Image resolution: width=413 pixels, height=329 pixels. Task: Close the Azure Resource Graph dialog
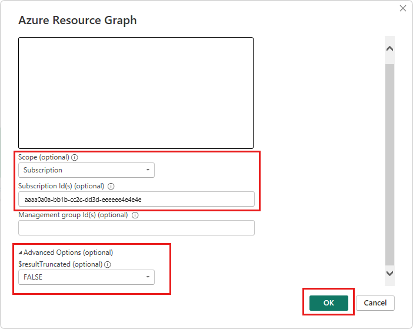coord(403,8)
